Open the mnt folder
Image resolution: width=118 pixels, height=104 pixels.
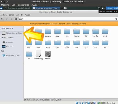point(105,33)
